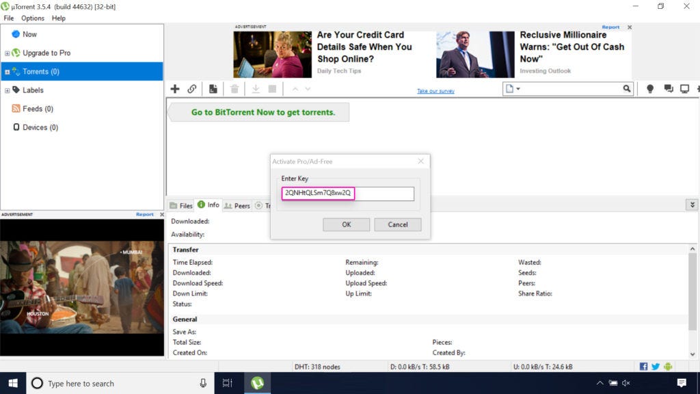Click the DHT: 318 nodes status text
The height and width of the screenshot is (394, 700).
click(317, 367)
